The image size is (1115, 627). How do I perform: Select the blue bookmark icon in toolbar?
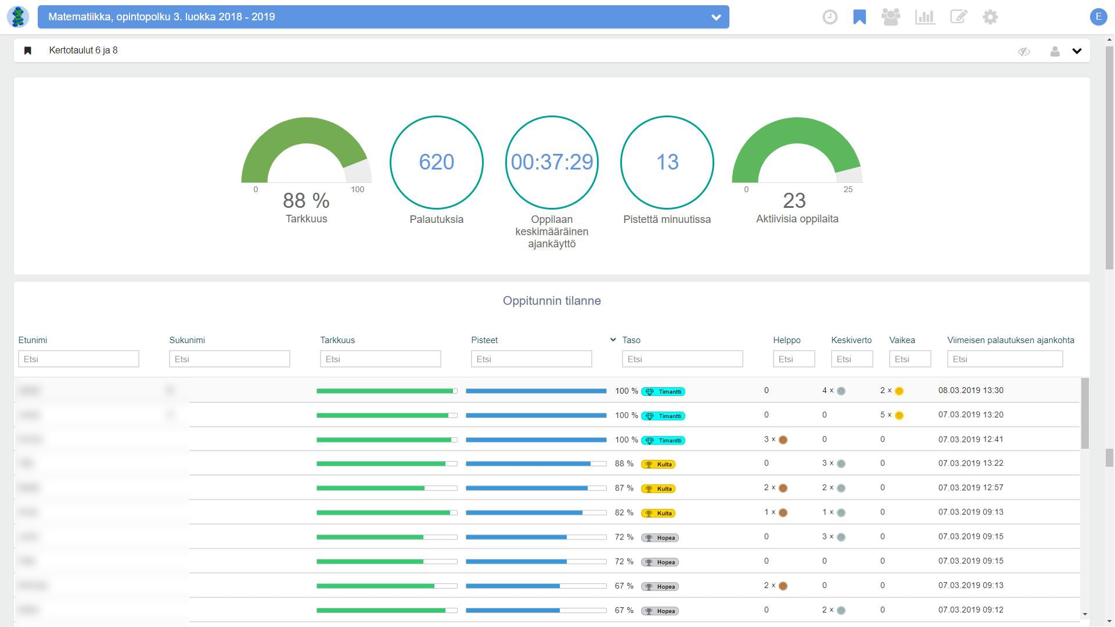click(x=859, y=17)
